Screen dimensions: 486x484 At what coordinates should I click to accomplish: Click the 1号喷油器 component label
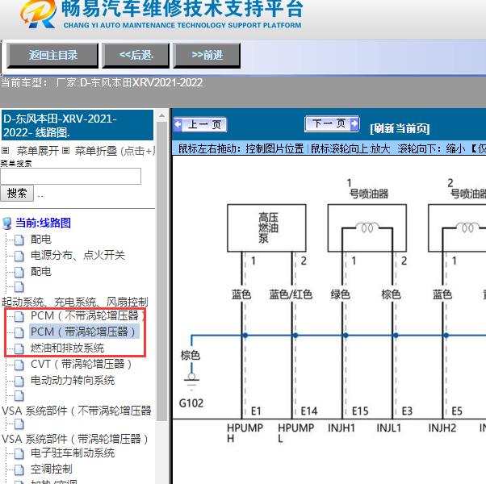(368, 189)
